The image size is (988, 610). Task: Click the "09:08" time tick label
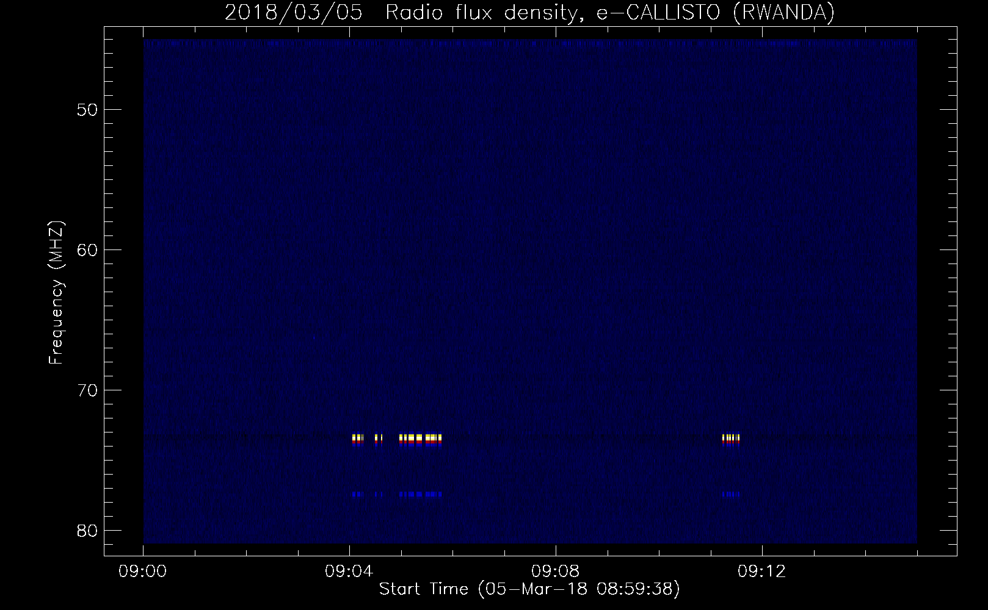(x=556, y=572)
